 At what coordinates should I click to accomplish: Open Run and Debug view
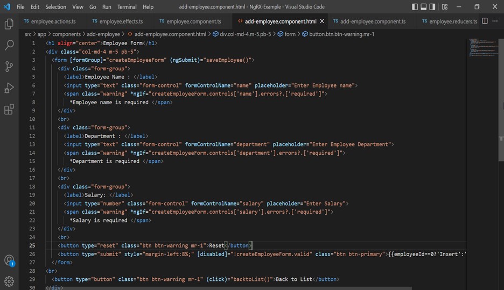coord(9,88)
